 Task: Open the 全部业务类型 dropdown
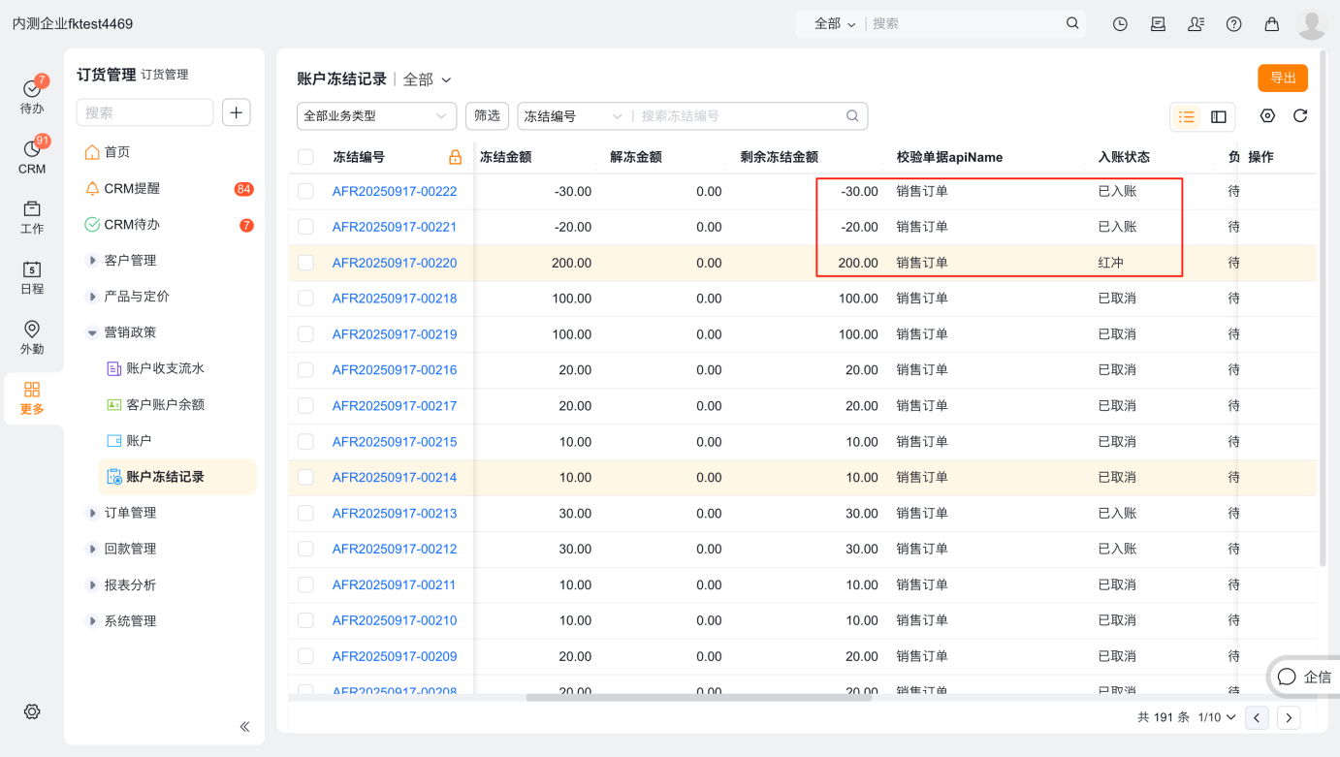point(376,116)
